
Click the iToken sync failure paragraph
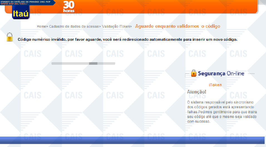(221, 112)
